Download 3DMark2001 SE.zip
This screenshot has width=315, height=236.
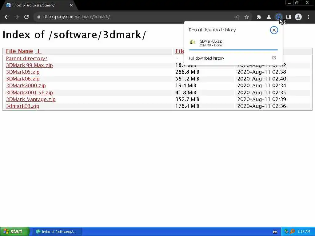coord(29,92)
